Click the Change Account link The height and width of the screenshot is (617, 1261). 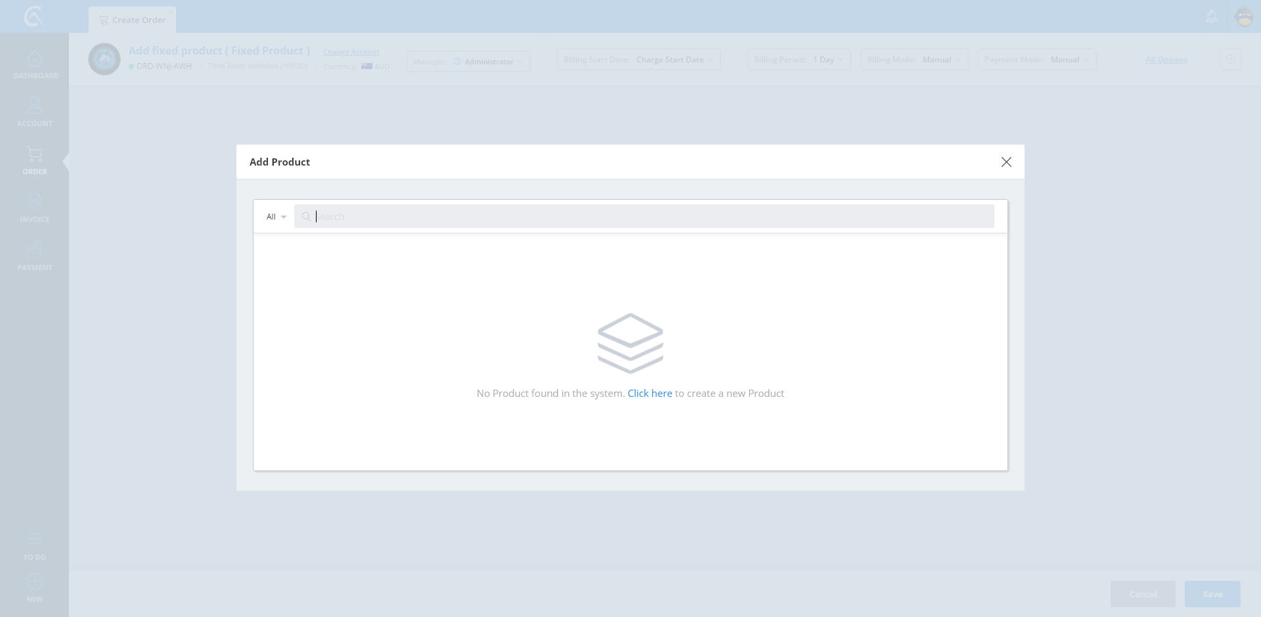pos(351,52)
